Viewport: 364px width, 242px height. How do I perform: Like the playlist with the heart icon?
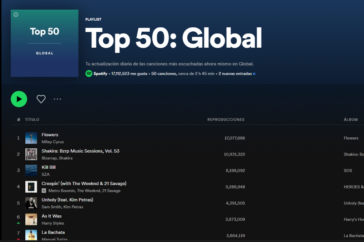pos(41,99)
